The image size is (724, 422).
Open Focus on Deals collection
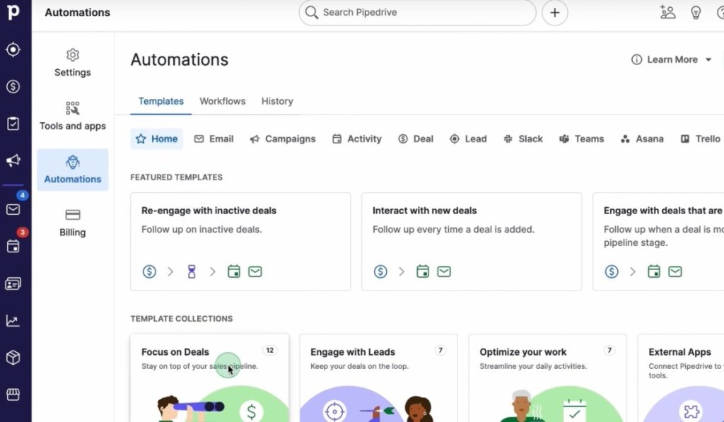point(209,377)
